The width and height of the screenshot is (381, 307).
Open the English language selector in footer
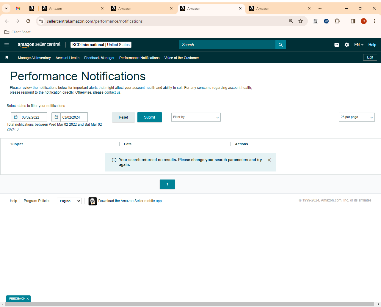click(69, 201)
